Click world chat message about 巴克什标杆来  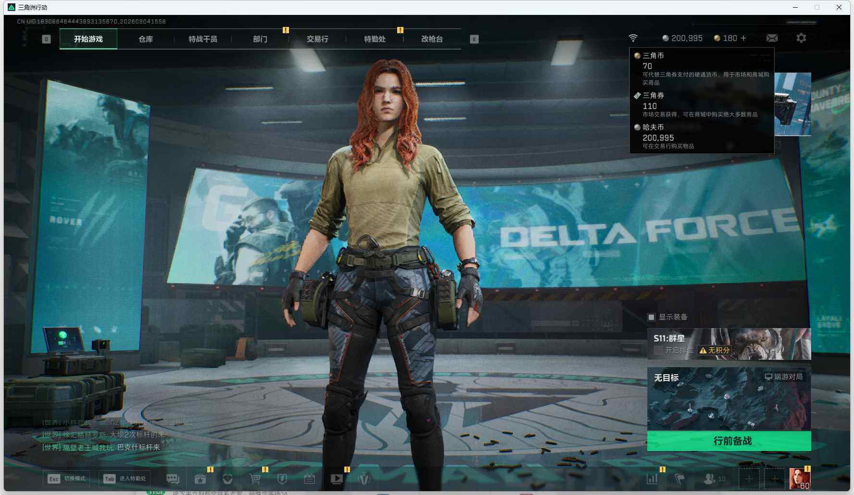[x=101, y=447]
